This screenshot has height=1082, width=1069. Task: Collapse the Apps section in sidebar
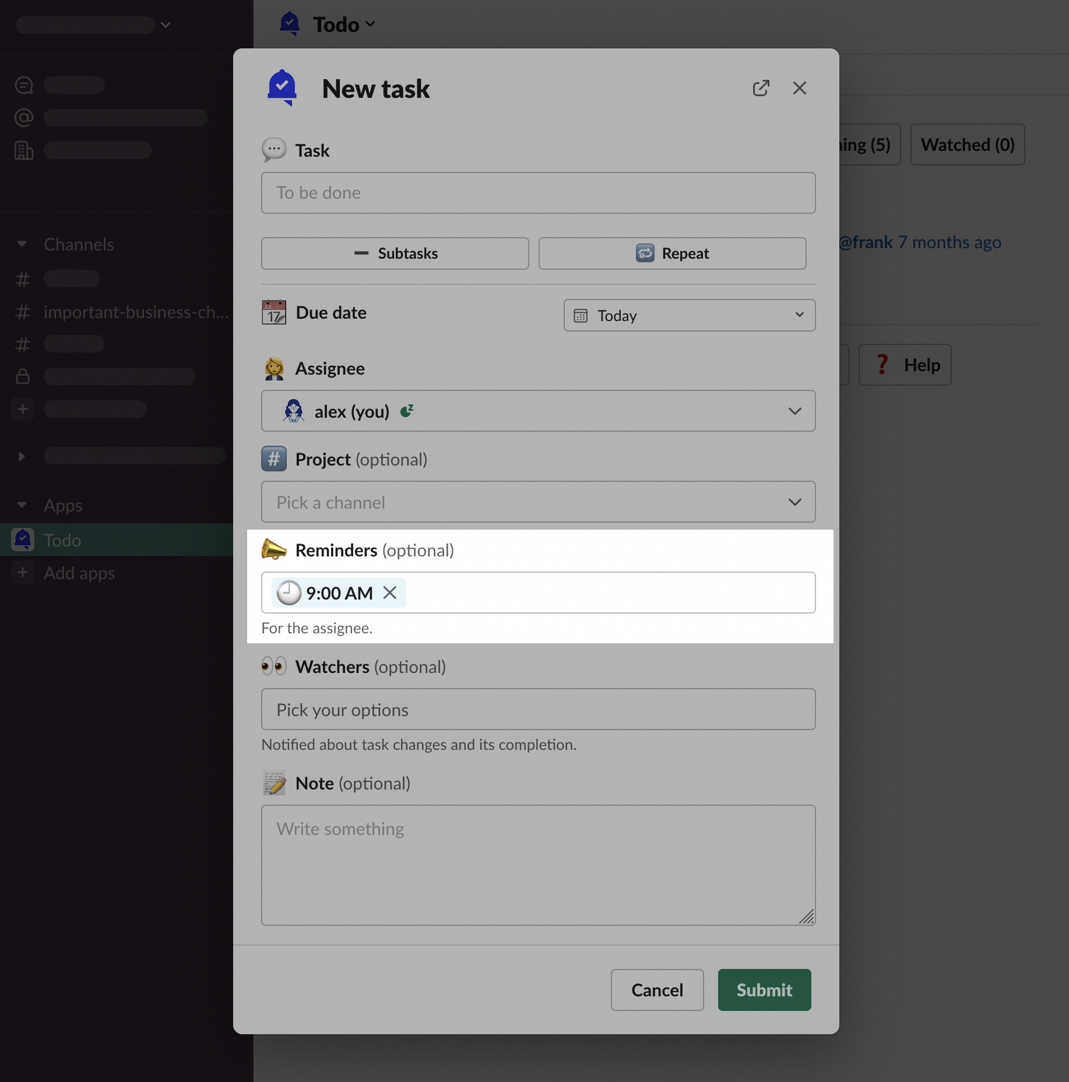pos(22,505)
